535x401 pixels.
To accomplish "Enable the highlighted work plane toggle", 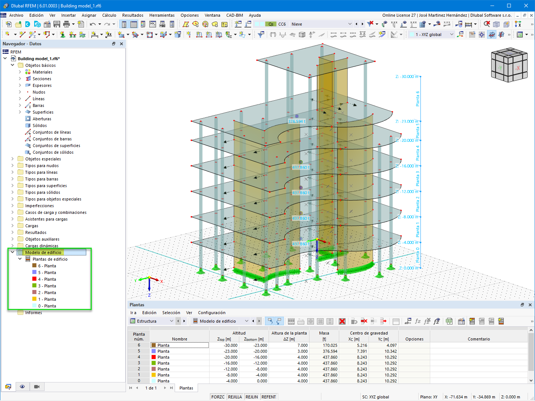I will pos(492,34).
